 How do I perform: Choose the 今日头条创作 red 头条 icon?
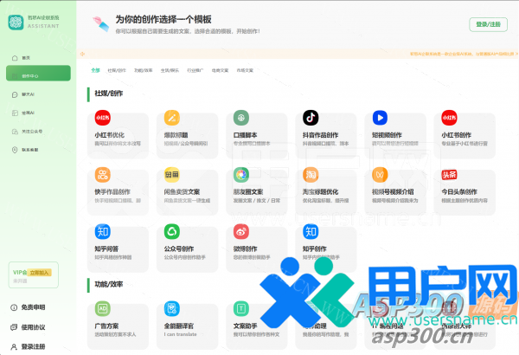pyautogui.click(x=449, y=174)
